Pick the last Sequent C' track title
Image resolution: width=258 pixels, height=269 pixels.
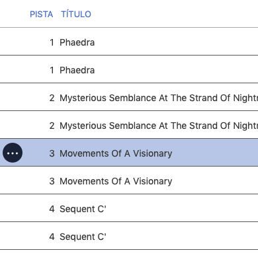point(83,237)
